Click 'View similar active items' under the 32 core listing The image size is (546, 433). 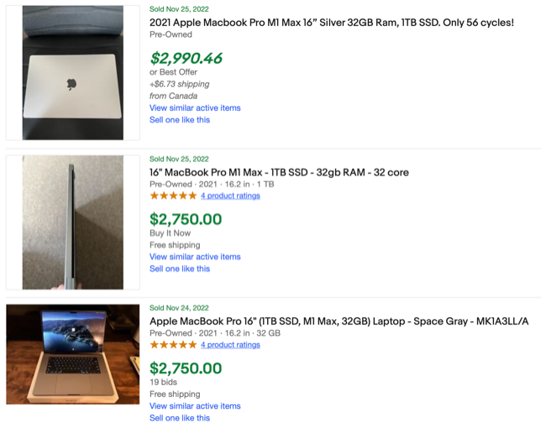tap(195, 257)
